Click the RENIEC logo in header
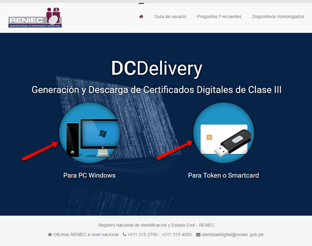Viewport: 312px width, 246px height. click(35, 18)
